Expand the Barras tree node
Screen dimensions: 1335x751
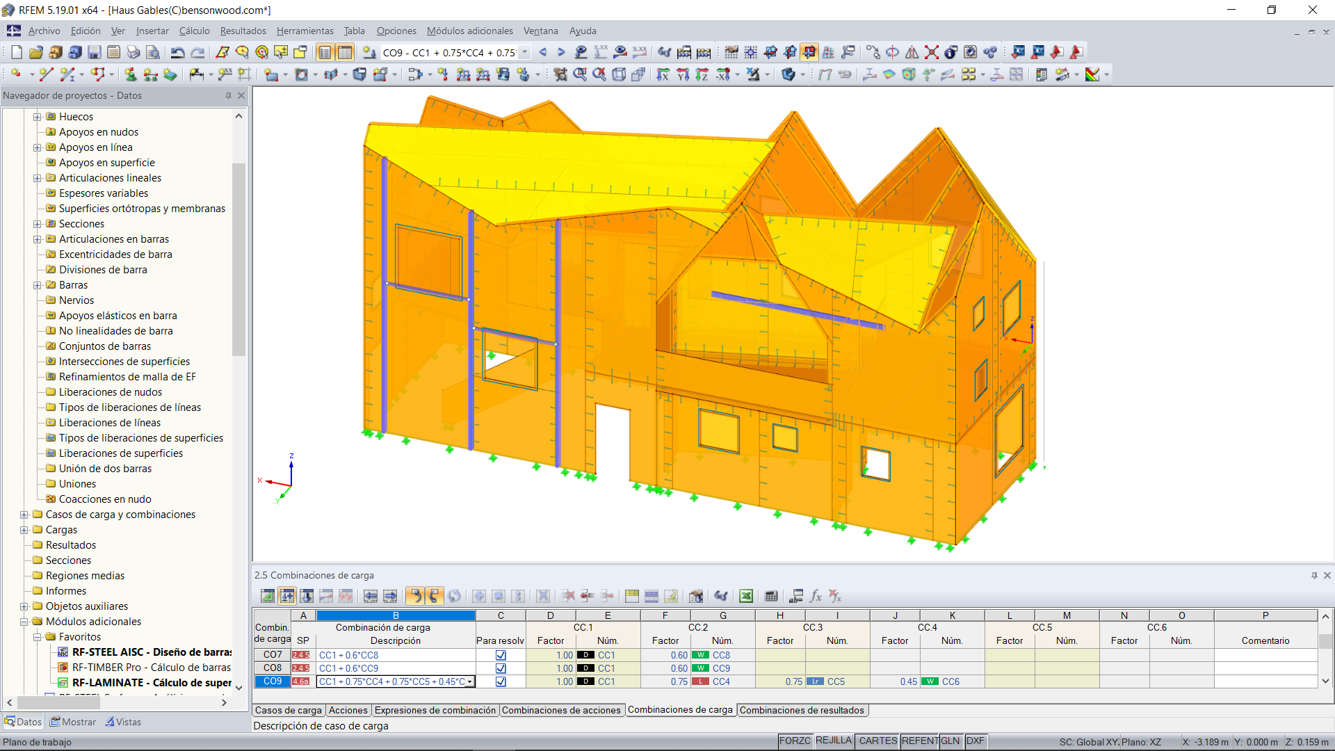tap(38, 284)
